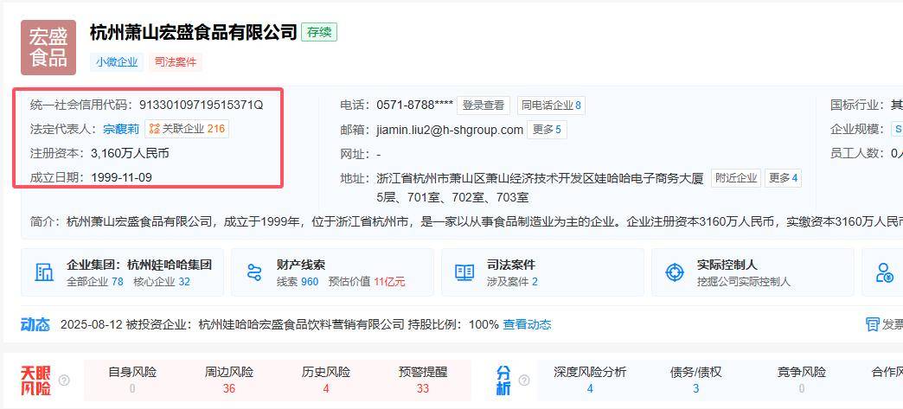Select the 小微企业 tag

(116, 62)
